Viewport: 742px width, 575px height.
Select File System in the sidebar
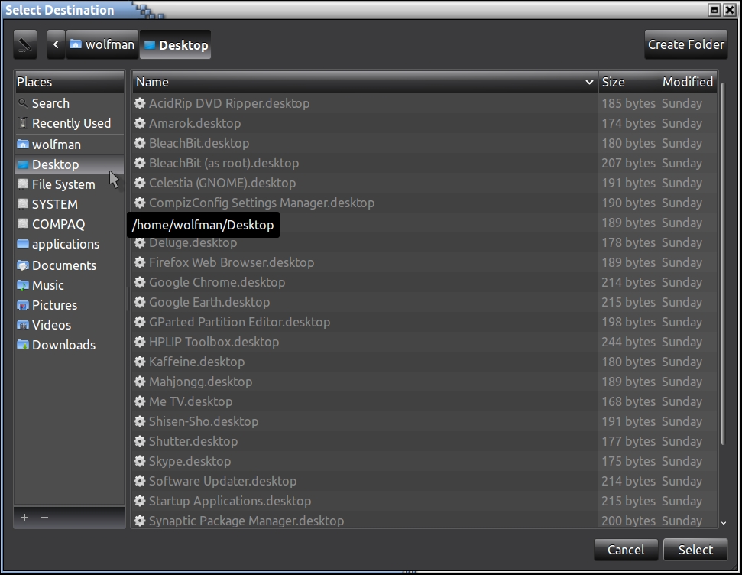(63, 184)
